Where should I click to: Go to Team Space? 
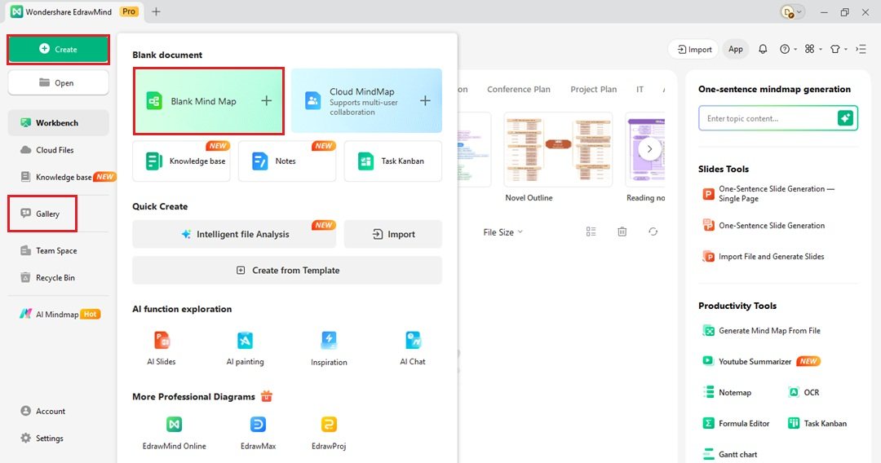[x=50, y=250]
